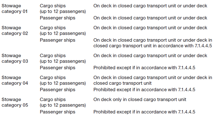Click the Stowage category 01 label
The width and height of the screenshot is (219, 123).
14,8
